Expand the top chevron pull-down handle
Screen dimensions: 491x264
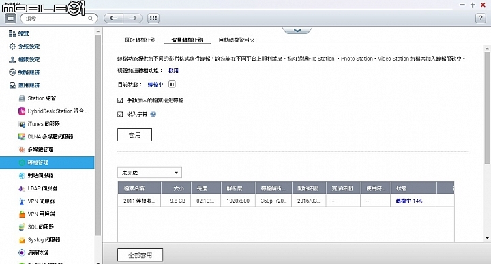297,31
